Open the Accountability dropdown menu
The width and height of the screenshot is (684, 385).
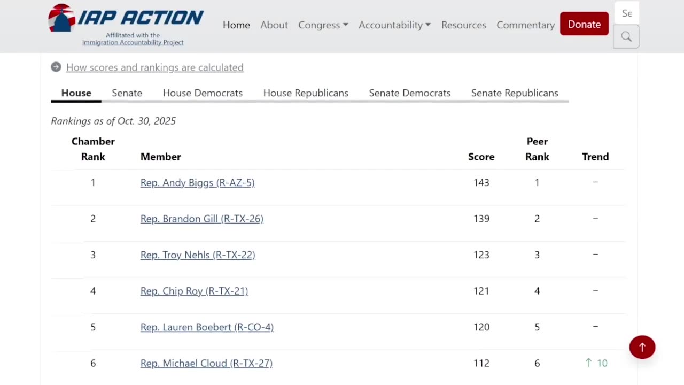(394, 25)
